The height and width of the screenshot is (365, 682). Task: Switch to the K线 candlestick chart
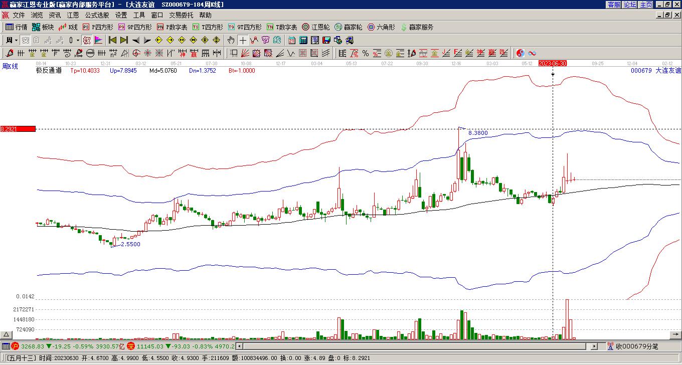[x=68, y=27]
